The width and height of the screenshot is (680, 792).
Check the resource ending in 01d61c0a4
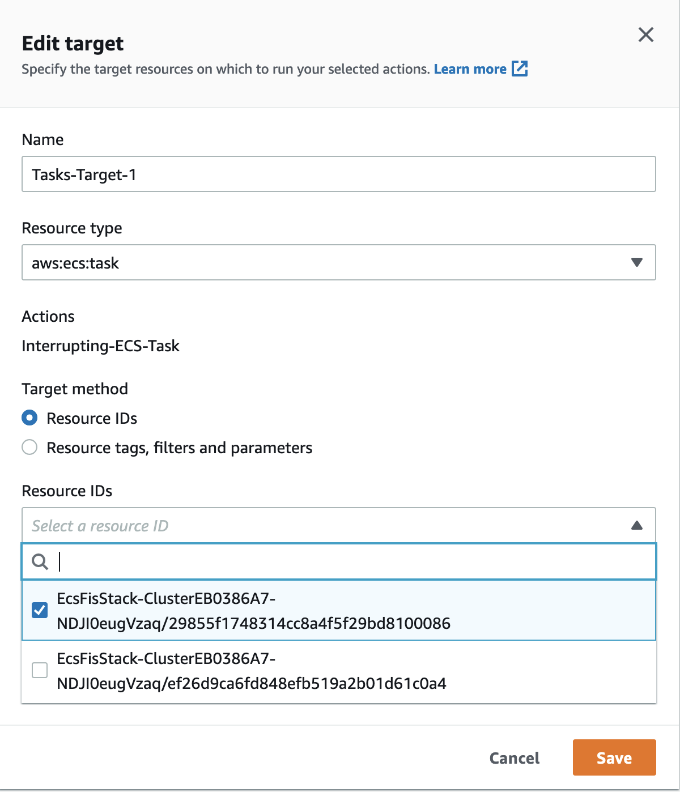click(x=40, y=670)
